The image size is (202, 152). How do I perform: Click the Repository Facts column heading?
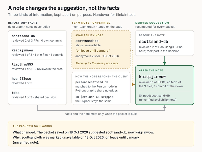click(23, 23)
